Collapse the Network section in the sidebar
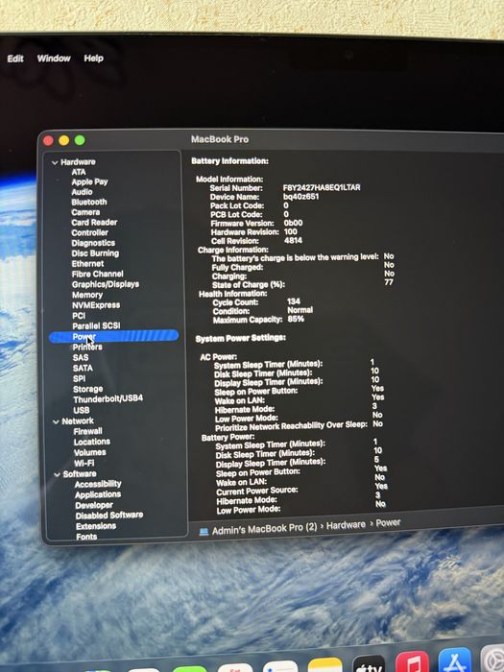This screenshot has height=672, width=504. click(x=56, y=421)
